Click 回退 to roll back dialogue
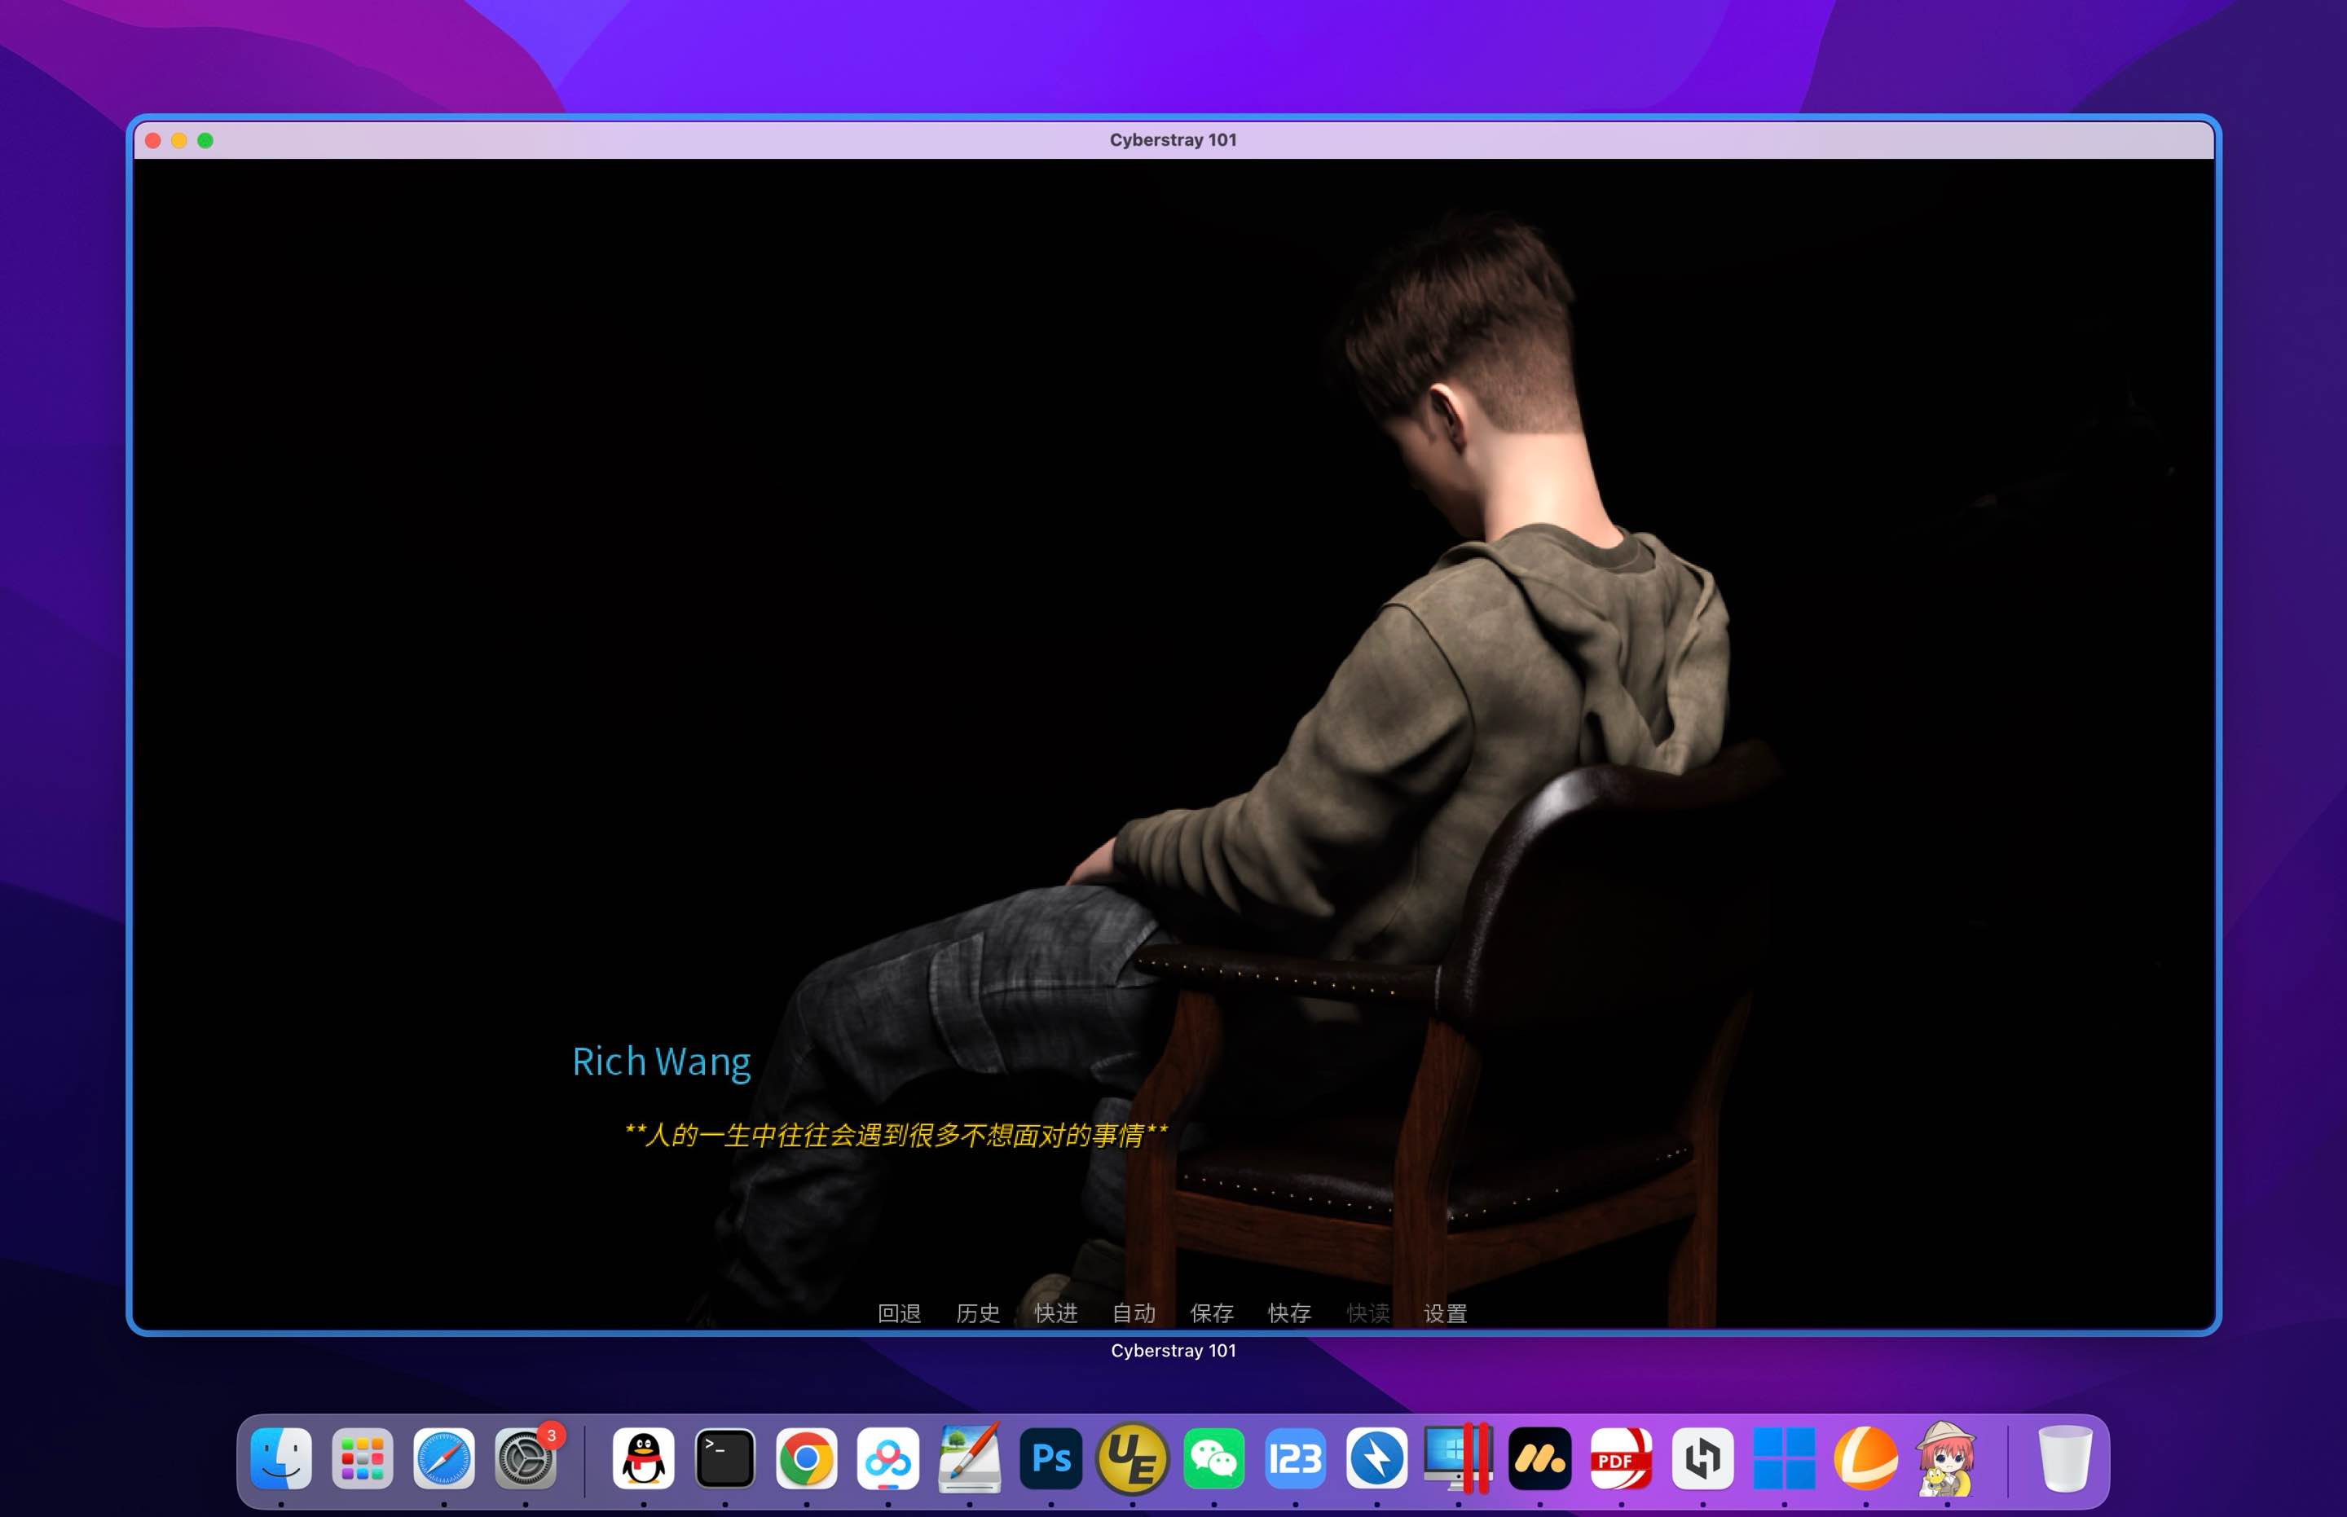This screenshot has height=1517, width=2347. (900, 1313)
